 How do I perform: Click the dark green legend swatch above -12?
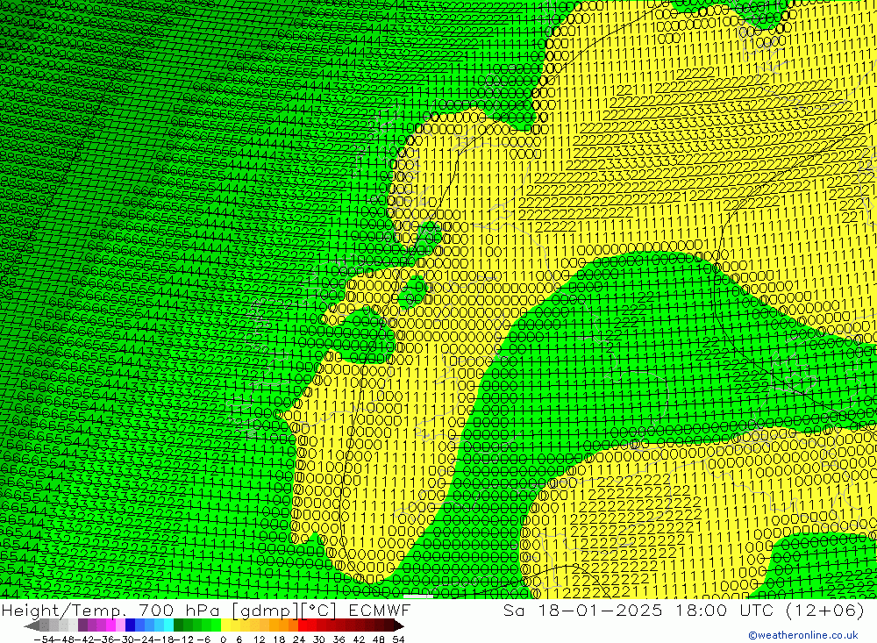click(x=178, y=625)
